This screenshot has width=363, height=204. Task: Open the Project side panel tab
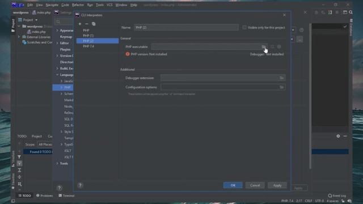coord(13,25)
